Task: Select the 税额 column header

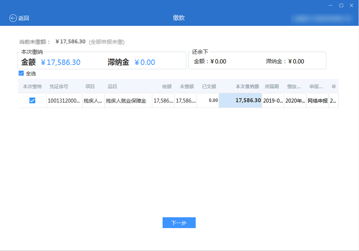Action: 167,86
